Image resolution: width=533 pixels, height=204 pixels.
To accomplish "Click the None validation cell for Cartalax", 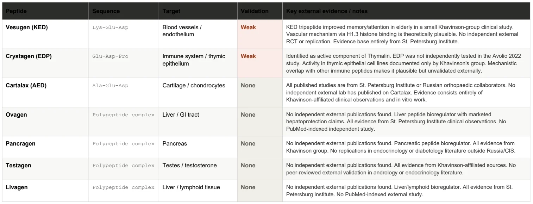I will pyautogui.click(x=248, y=86).
